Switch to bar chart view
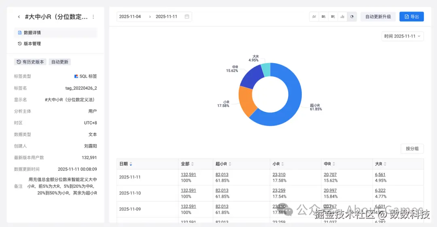Screen dimensions: 437x227 coord(343,17)
